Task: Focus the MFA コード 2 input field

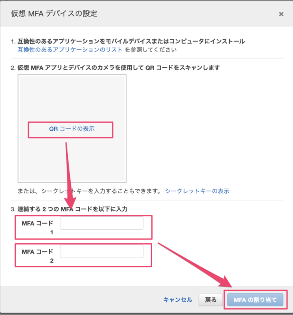Action: tap(102, 252)
